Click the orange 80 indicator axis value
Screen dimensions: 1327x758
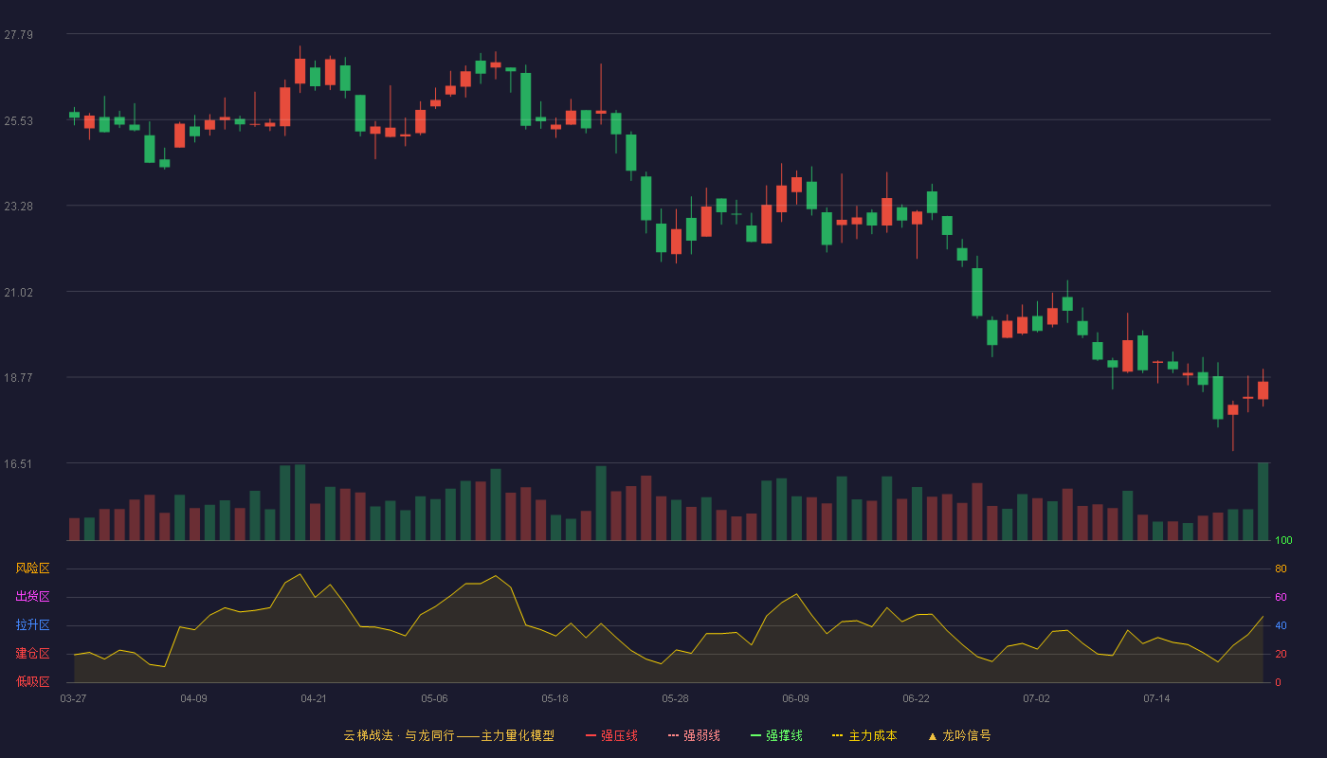click(x=1281, y=568)
